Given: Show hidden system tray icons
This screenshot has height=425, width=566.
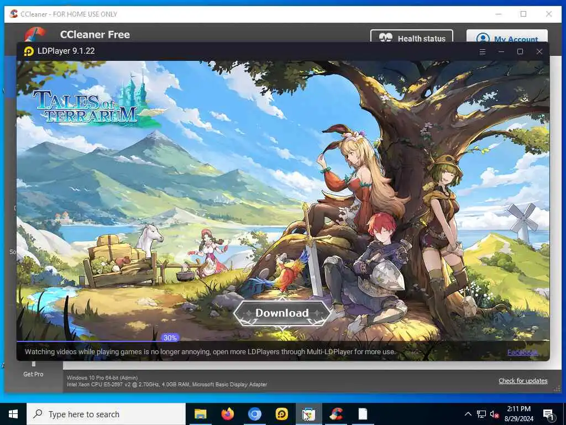Looking at the screenshot, I should [x=468, y=414].
